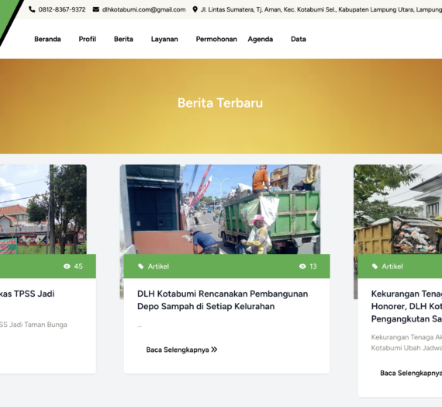This screenshot has height=407, width=442.
Task: Open the Data menu item
Action: (299, 39)
